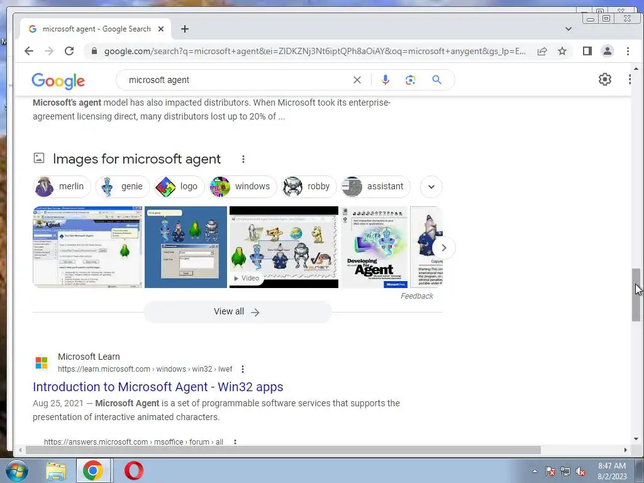Open the Agent website screenshot thumbnail
Image resolution: width=644 pixels, height=483 pixels.
coord(87,247)
